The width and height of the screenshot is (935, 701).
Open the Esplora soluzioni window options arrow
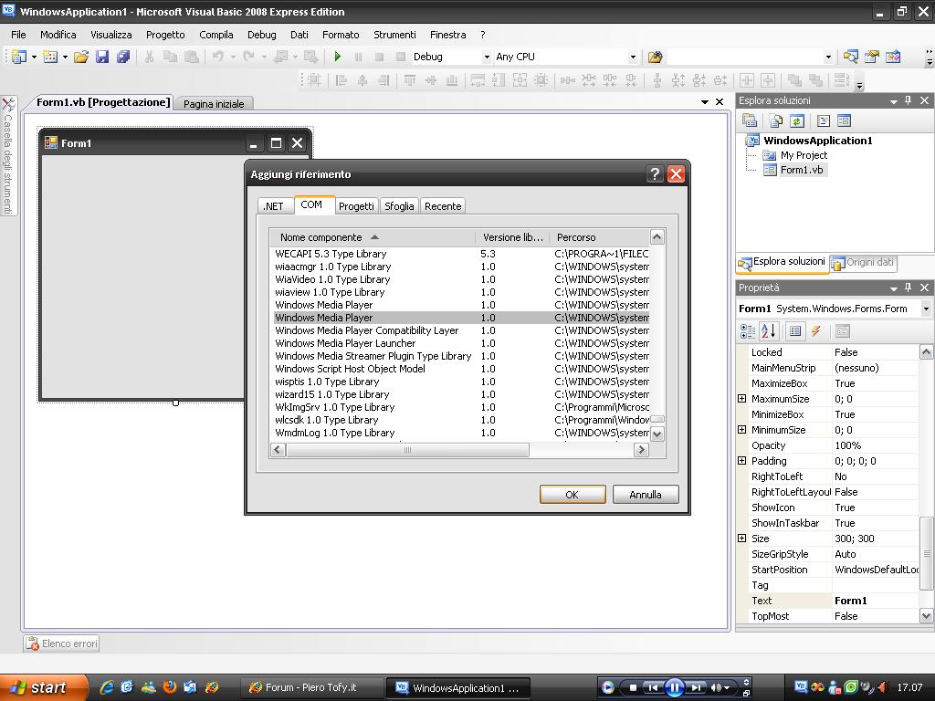pyautogui.click(x=893, y=101)
